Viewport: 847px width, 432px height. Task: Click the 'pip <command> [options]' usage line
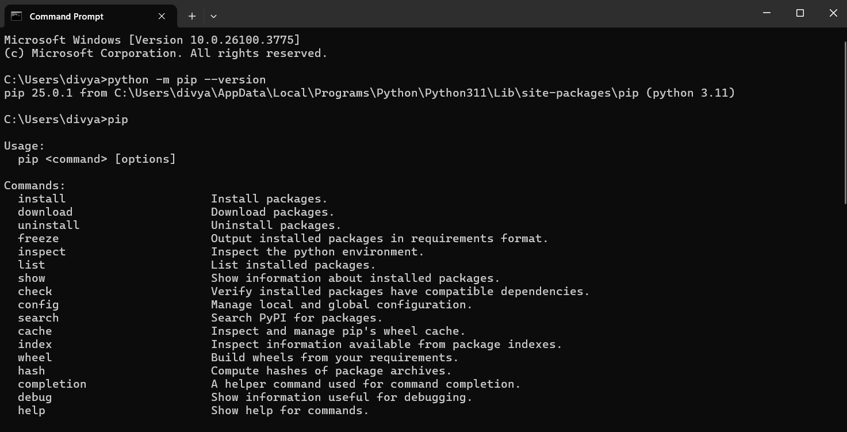[97, 159]
